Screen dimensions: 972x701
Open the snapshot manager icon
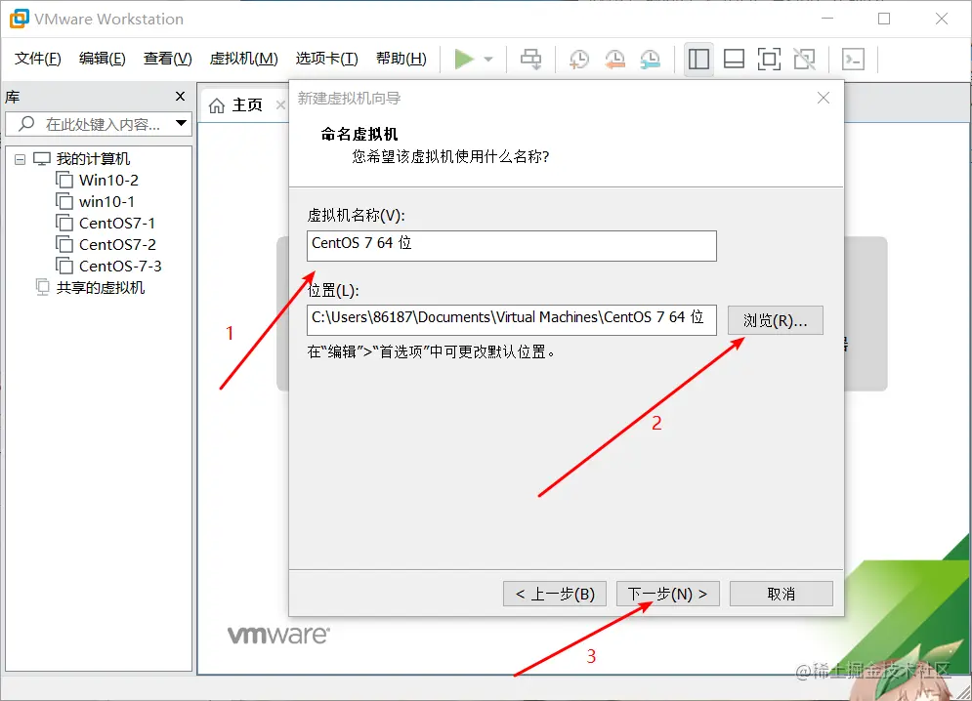(650, 60)
